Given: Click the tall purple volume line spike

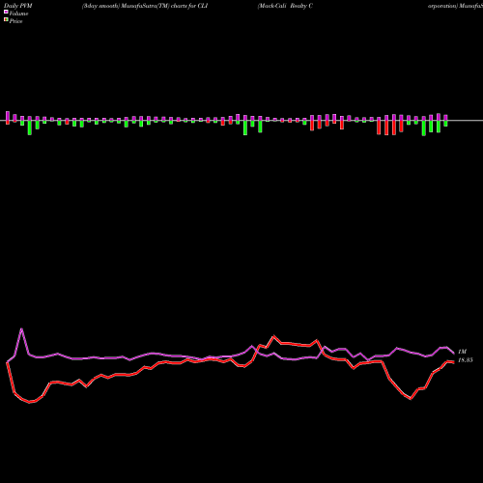Looking at the screenshot, I should coord(21,329).
